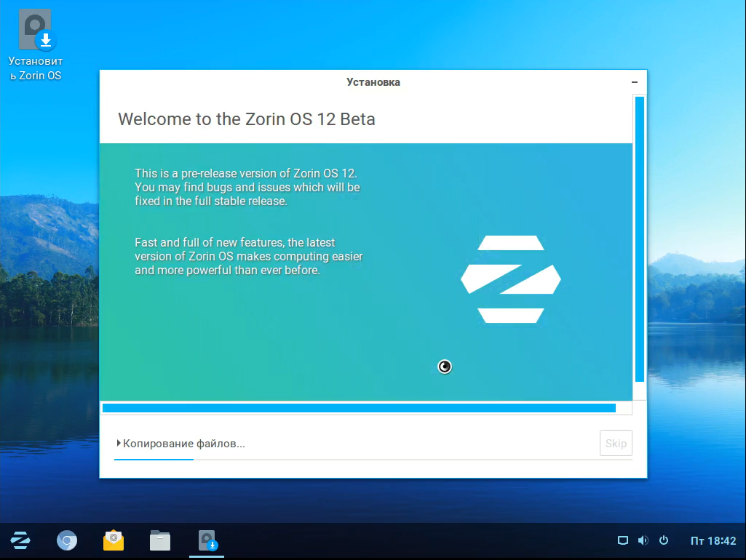Open the clock showing Пт 18:42

(x=713, y=540)
